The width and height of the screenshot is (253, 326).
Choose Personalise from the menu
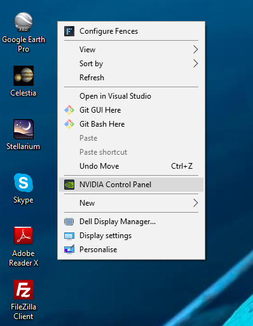pyautogui.click(x=131, y=250)
